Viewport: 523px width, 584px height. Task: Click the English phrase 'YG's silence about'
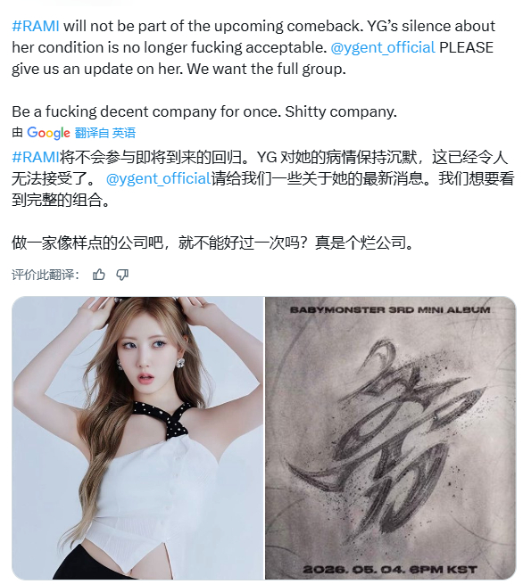[x=431, y=26]
